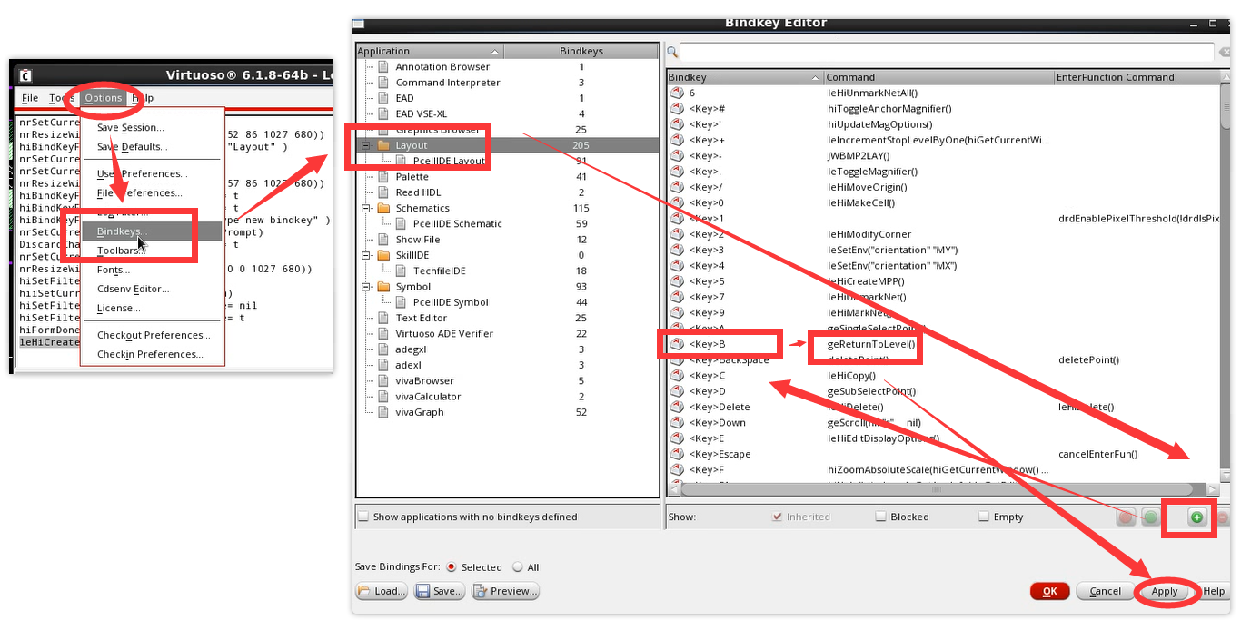The image size is (1241, 620).
Task: Click the Command column header
Action: tap(938, 77)
